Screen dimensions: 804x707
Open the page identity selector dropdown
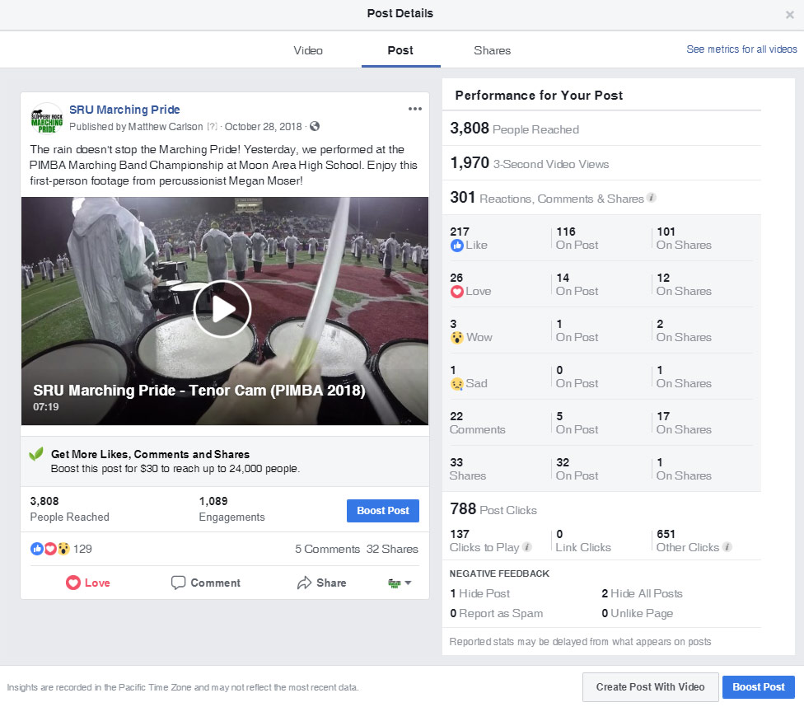[x=400, y=583]
